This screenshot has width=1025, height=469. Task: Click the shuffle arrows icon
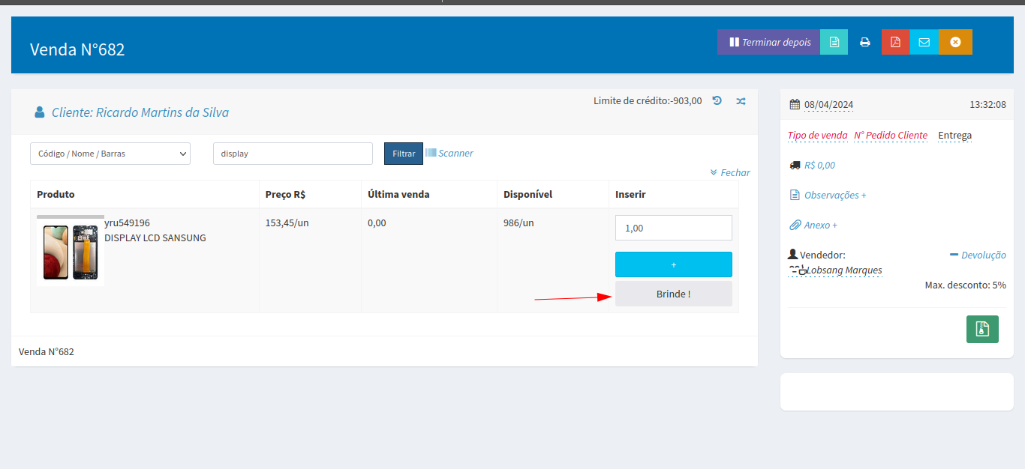click(741, 101)
